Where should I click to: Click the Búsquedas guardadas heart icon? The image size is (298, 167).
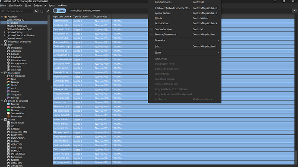coord(5,41)
